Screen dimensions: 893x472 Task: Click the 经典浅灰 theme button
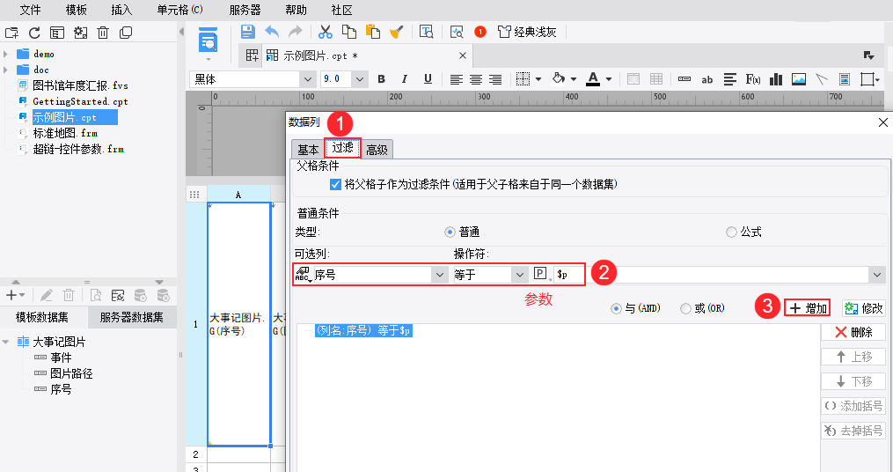click(x=527, y=32)
